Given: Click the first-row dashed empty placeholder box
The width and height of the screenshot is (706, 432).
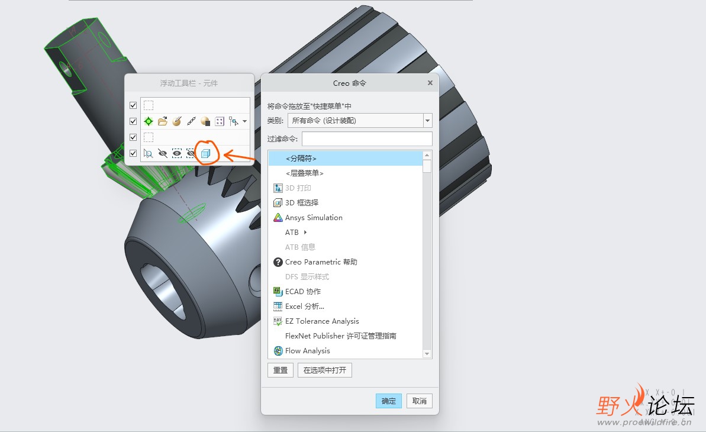Looking at the screenshot, I should (149, 105).
